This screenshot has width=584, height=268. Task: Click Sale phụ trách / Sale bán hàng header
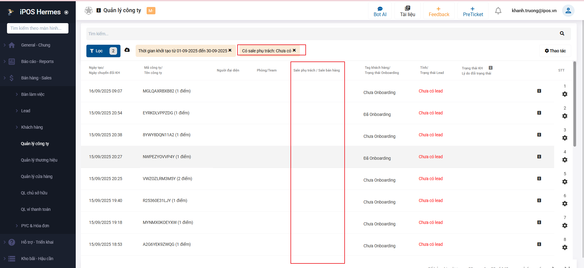pos(317,70)
